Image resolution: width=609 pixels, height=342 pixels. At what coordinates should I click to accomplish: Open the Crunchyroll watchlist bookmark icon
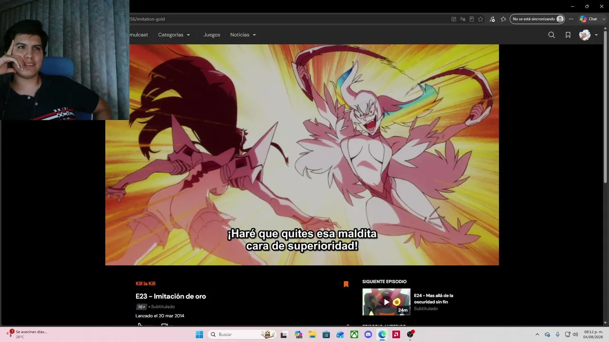[568, 35]
